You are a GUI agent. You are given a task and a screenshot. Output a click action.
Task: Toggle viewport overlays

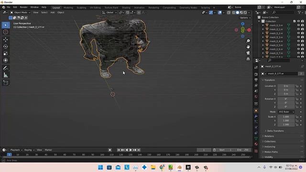coord(220,12)
